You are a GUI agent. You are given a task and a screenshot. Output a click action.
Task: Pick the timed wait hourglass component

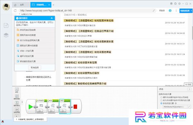coord(17,104)
